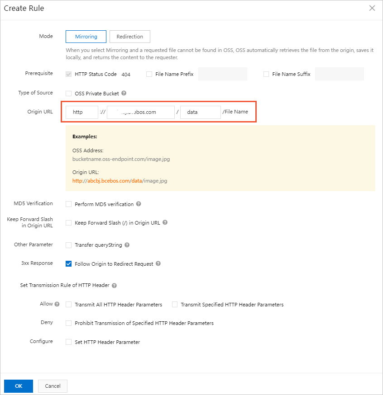Open the http protocol field in Origin URL

coord(82,112)
